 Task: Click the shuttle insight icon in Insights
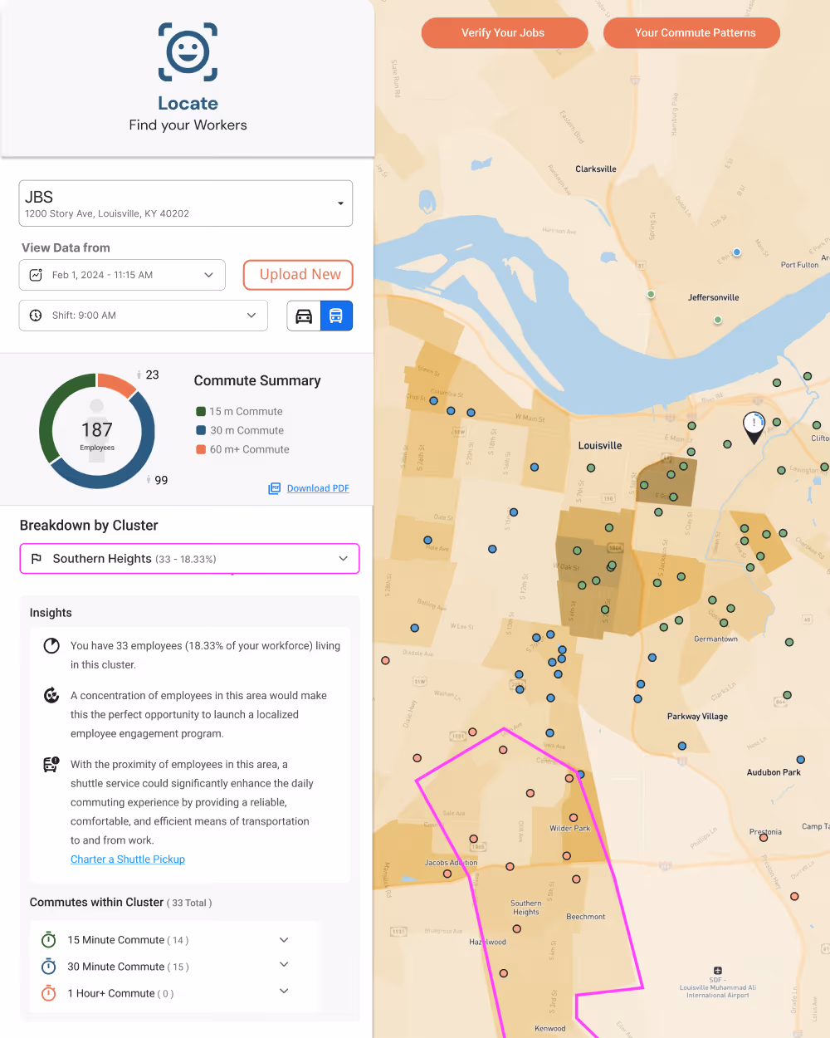click(51, 764)
